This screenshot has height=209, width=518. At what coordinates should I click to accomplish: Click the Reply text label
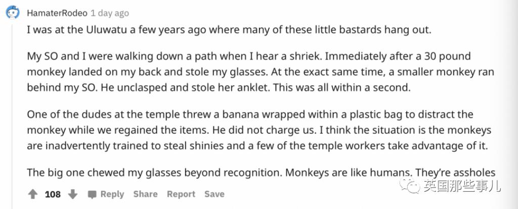click(112, 194)
